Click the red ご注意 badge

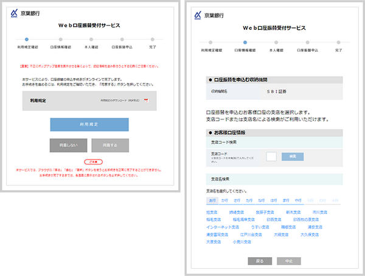click(93, 162)
